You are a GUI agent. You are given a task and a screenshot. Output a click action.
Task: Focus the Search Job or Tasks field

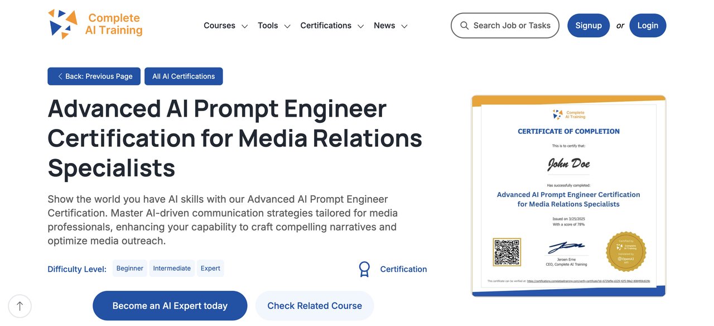point(505,26)
